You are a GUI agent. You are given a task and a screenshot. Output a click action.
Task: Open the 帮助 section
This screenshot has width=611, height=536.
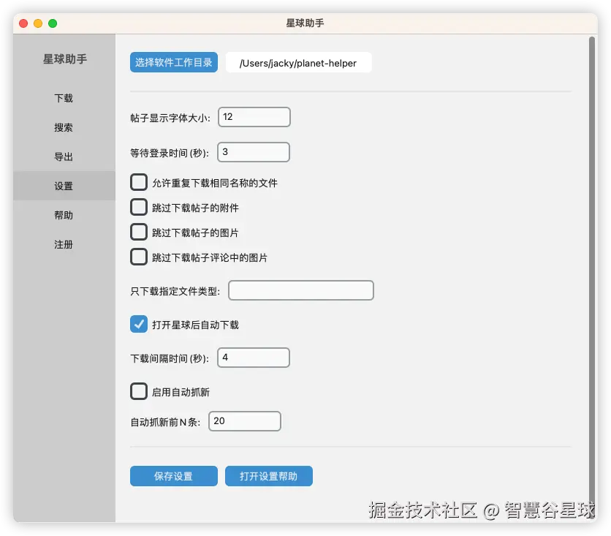click(x=64, y=215)
